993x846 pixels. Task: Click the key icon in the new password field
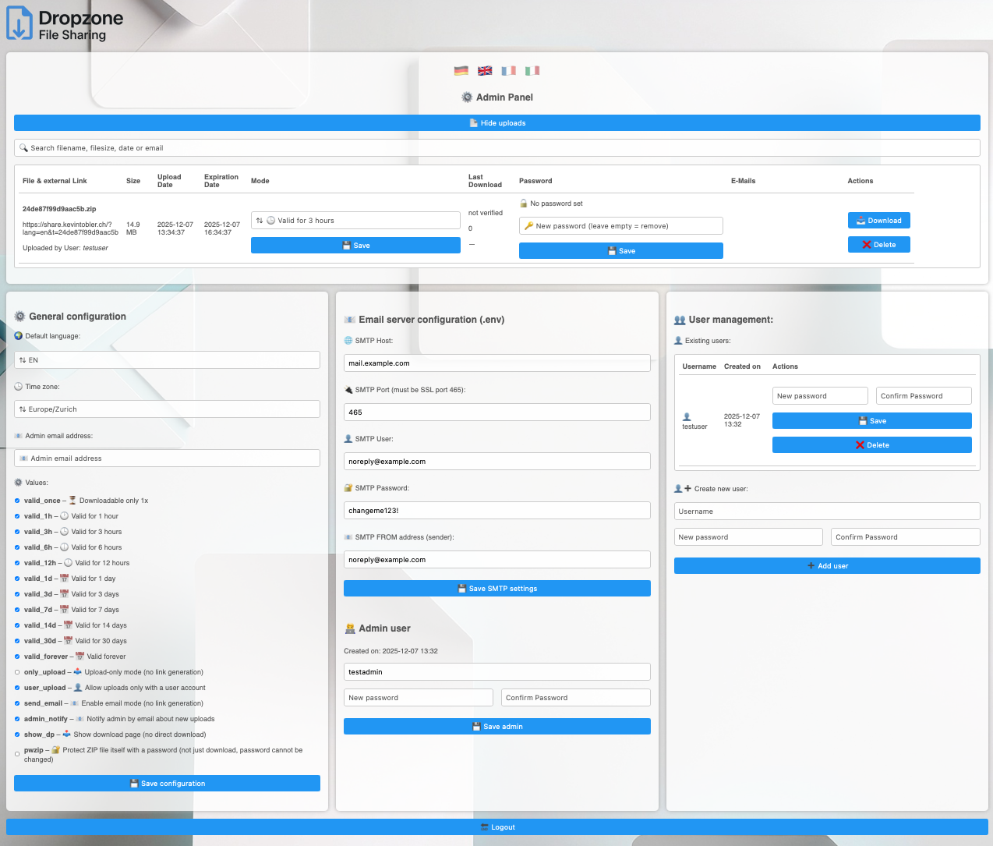(x=530, y=225)
